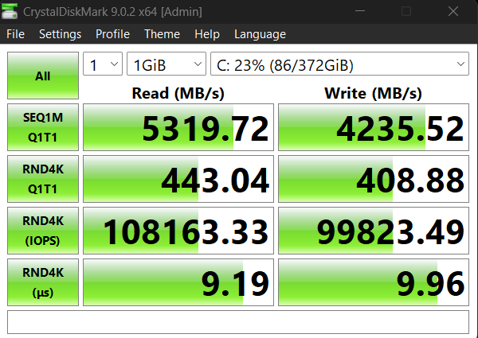Open the drive selector showing C: 23%

[339, 64]
